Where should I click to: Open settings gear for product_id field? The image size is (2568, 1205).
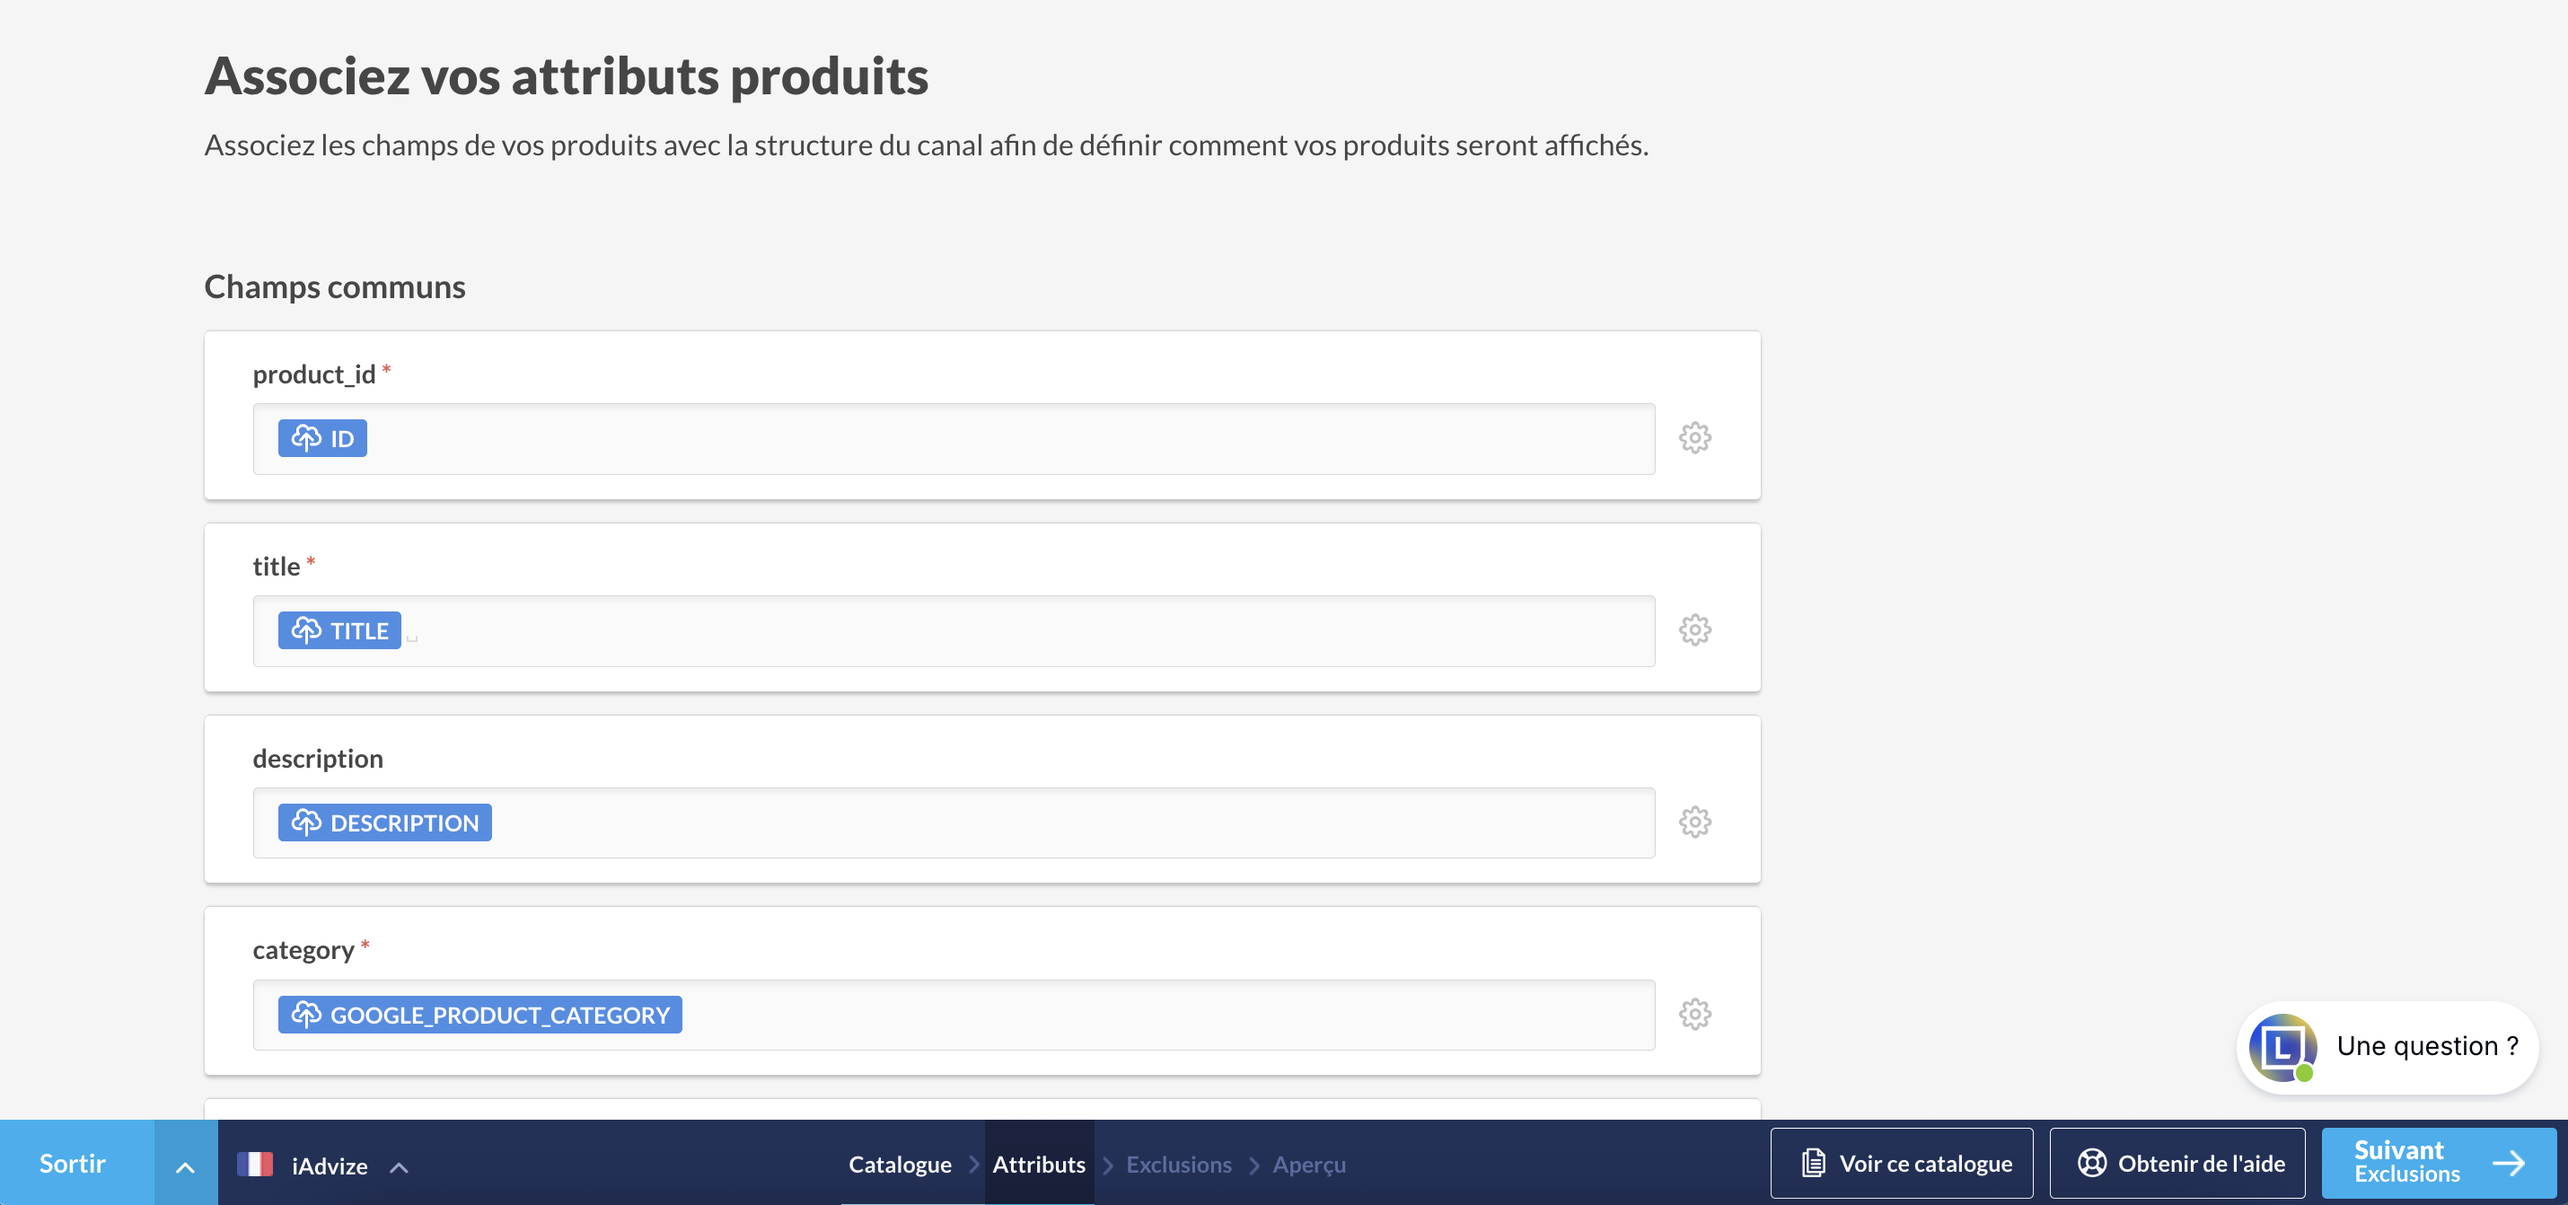pos(1694,438)
